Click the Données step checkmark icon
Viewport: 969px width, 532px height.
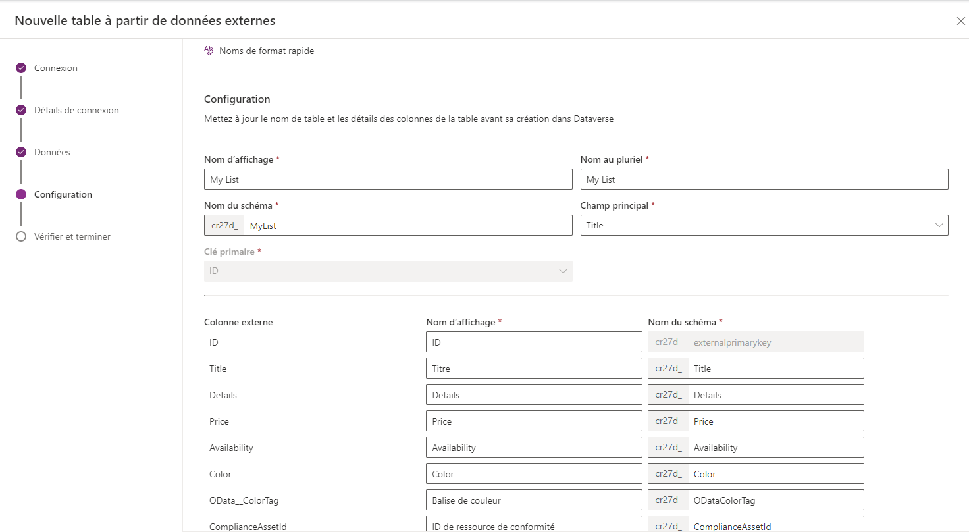pos(21,152)
